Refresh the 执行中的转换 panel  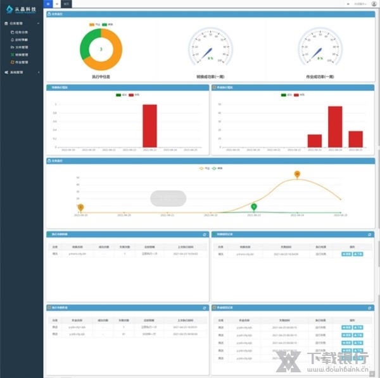pos(203,235)
